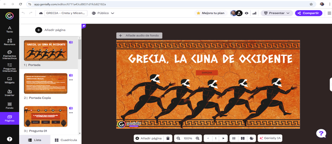The height and width of the screenshot is (144, 332).
Task: Click the Genially IA button
Action: click(x=270, y=138)
